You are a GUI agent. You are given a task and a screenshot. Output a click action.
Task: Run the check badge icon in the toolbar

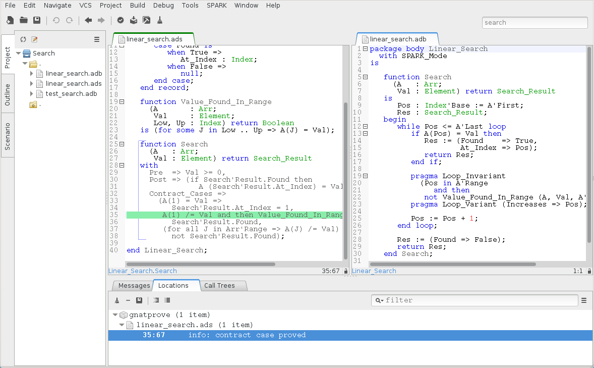[x=121, y=21]
